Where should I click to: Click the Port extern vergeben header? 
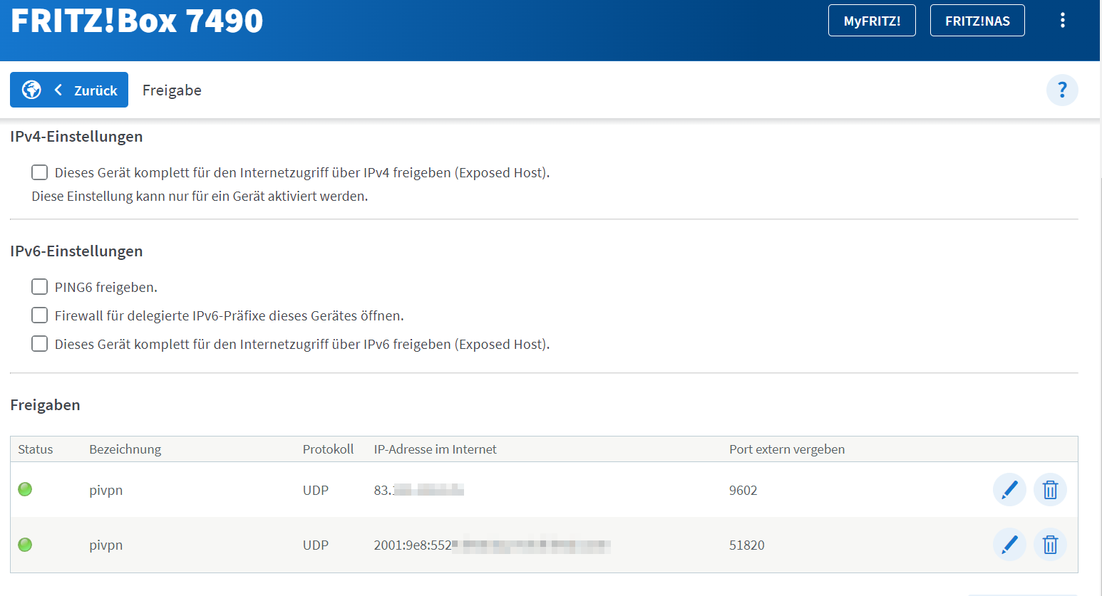[787, 449]
